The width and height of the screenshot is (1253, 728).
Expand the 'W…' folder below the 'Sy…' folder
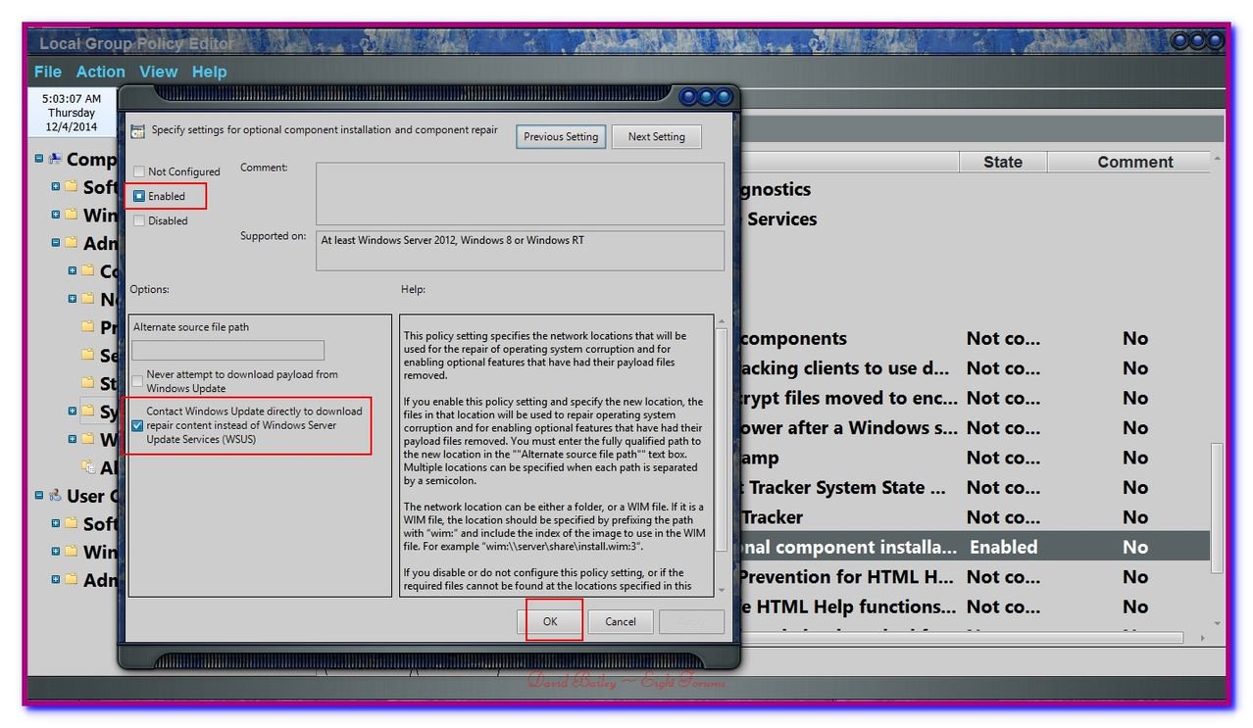click(x=73, y=440)
